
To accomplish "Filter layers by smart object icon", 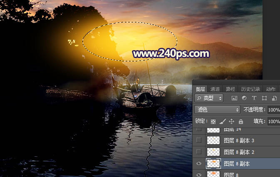I will [x=275, y=98].
